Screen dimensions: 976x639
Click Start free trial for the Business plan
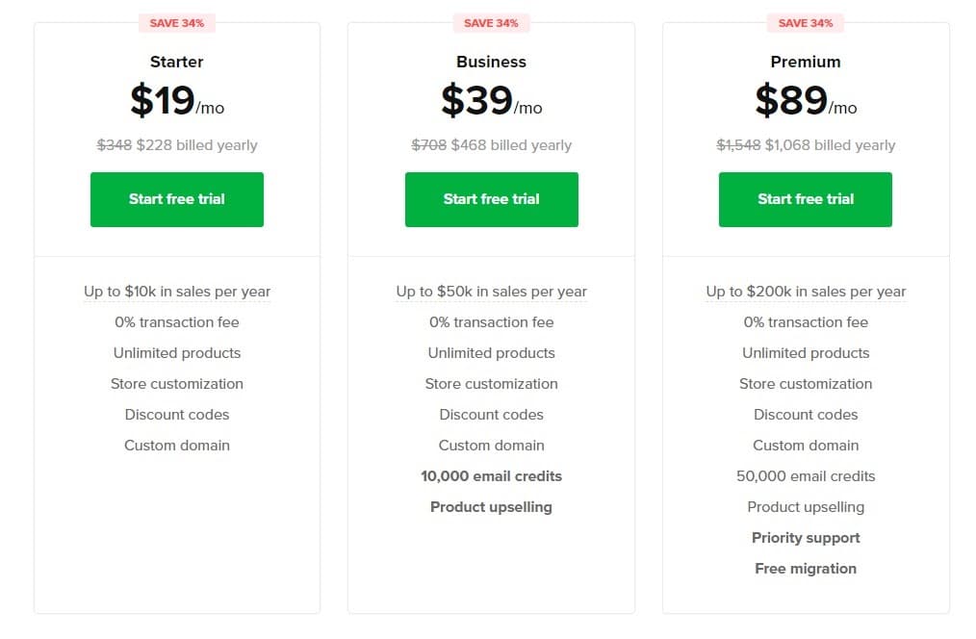point(491,199)
